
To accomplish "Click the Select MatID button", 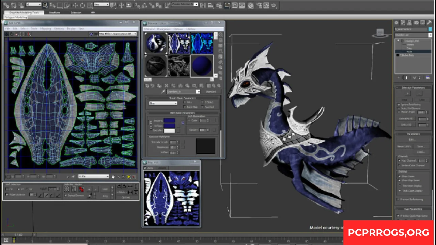I will point(406,119).
